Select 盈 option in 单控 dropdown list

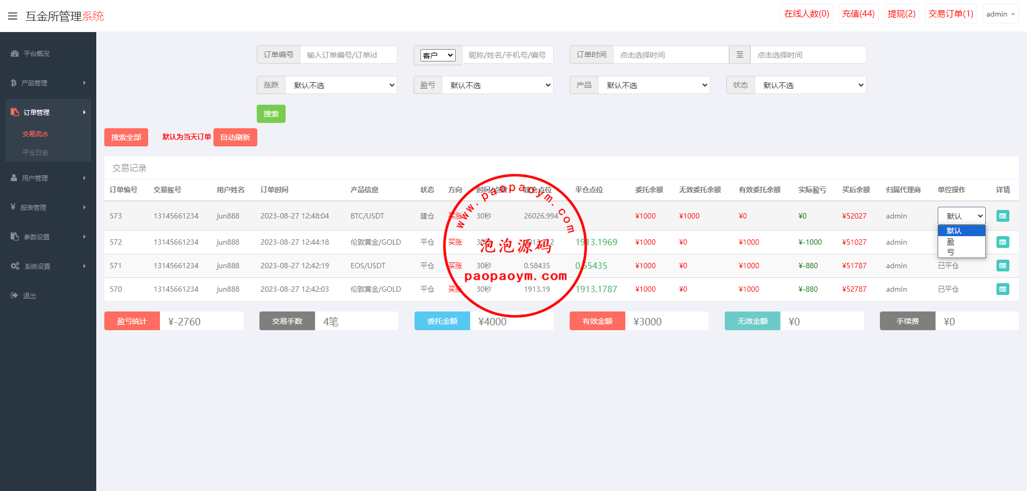tap(951, 242)
